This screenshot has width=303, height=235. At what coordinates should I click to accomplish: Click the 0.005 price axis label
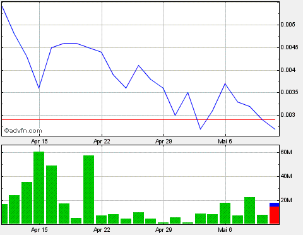point(288,25)
